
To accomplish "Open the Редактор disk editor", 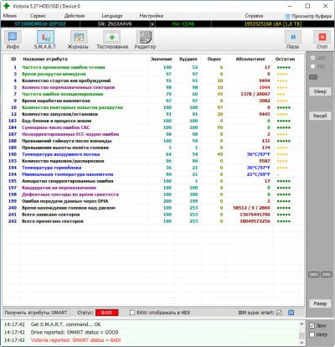I will click(145, 40).
